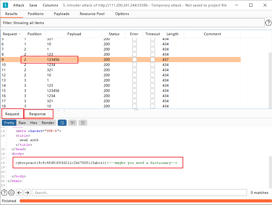Switch to the Payloads tab
This screenshot has width=272, height=205.
62,14
